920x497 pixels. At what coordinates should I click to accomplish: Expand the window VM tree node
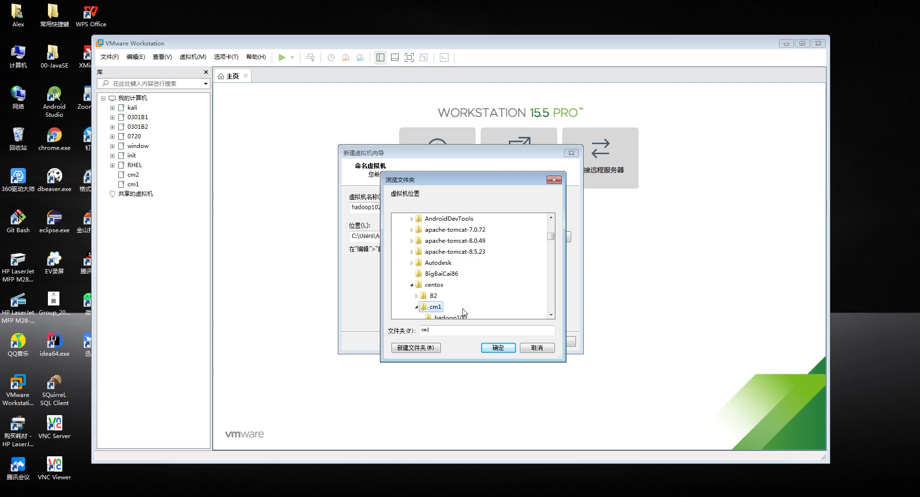tap(113, 146)
